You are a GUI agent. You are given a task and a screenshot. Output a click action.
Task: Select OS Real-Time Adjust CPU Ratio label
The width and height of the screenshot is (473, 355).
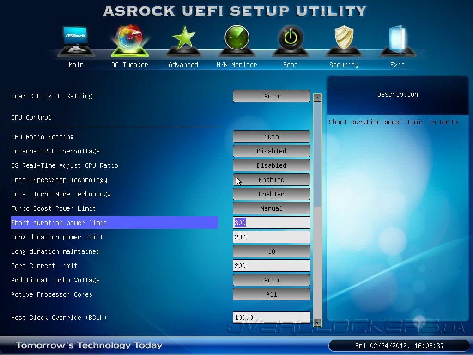65,165
